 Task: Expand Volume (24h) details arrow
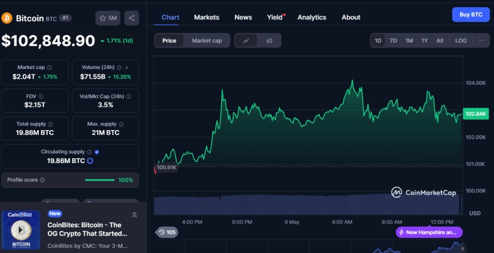pos(127,68)
